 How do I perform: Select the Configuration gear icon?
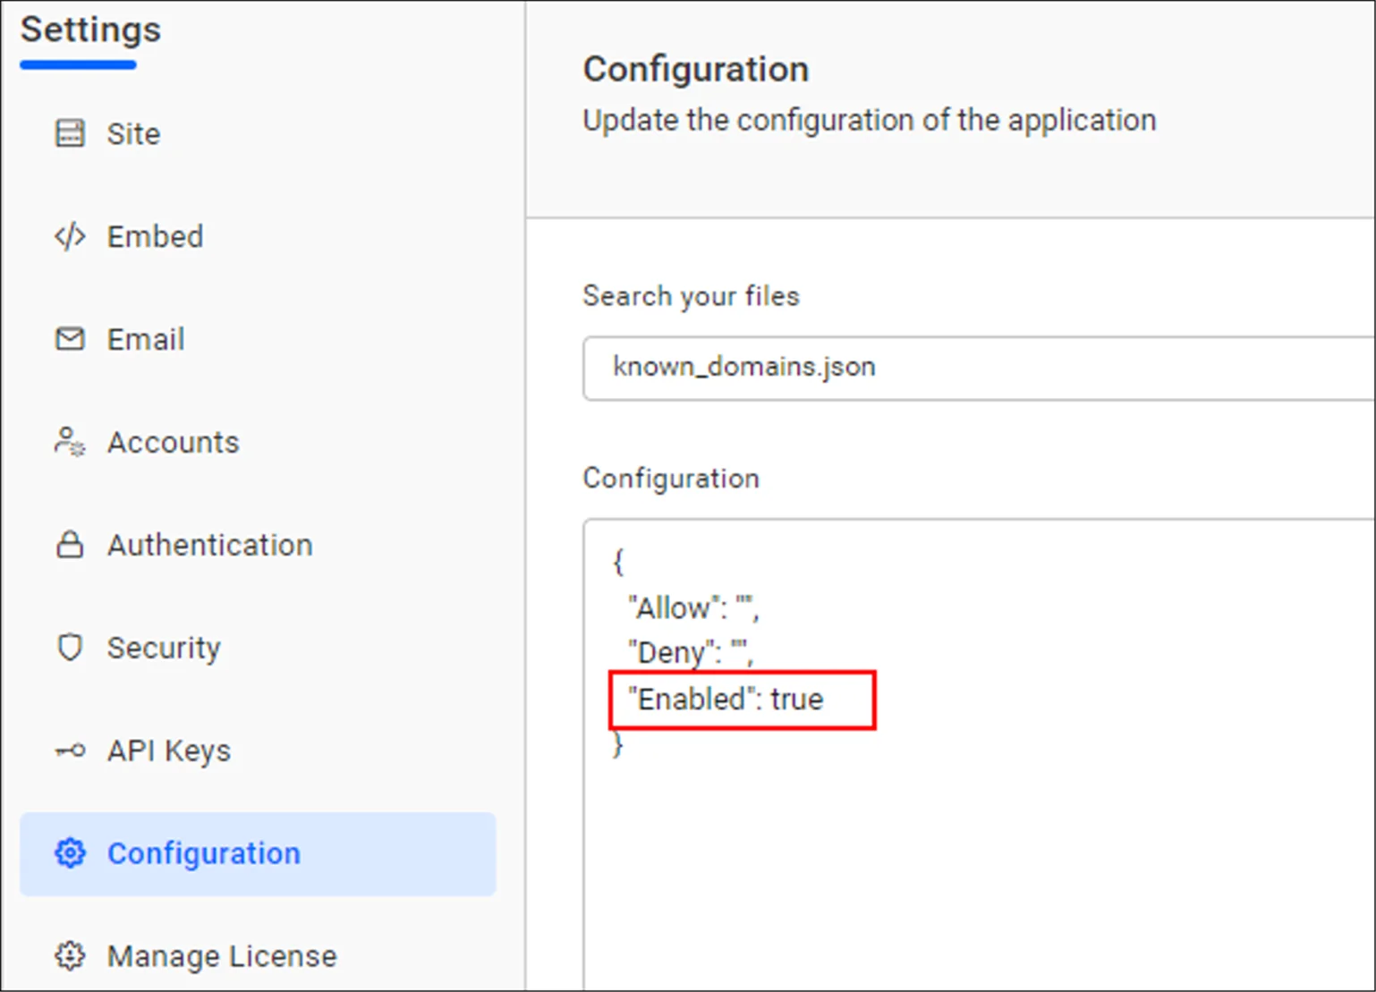70,853
